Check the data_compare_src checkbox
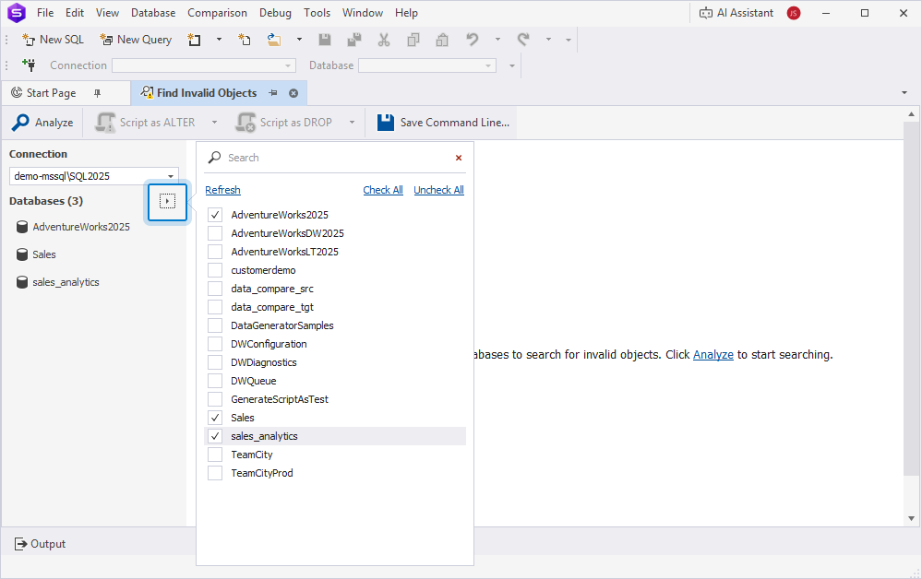The image size is (922, 579). pyautogui.click(x=215, y=289)
